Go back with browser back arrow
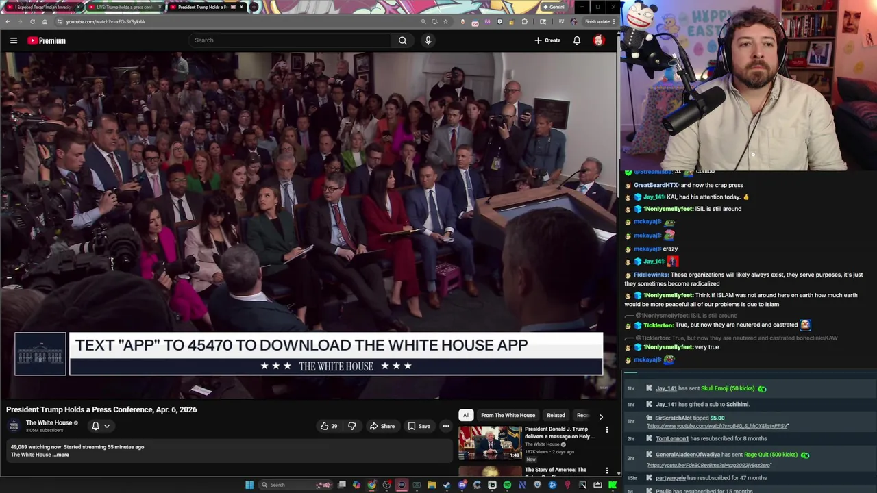Image resolution: width=877 pixels, height=493 pixels. [x=8, y=21]
